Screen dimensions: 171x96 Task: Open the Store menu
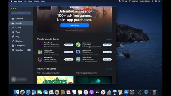(x=30, y=1)
